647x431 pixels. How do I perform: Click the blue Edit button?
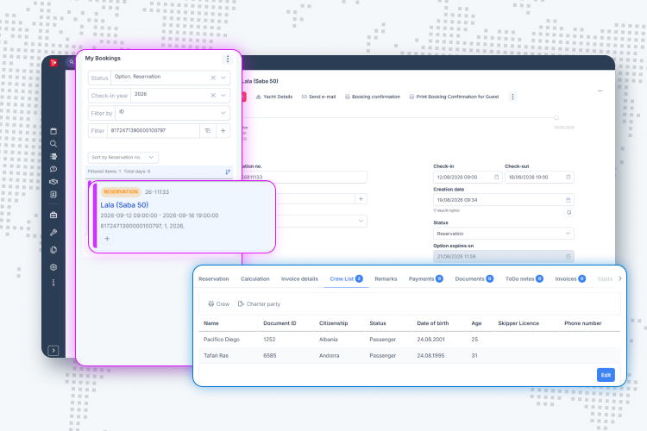pyautogui.click(x=606, y=375)
